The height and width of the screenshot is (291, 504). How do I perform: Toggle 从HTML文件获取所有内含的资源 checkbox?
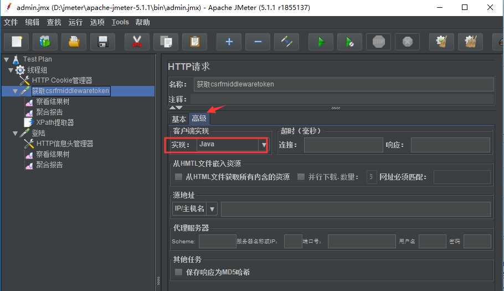[x=178, y=177]
